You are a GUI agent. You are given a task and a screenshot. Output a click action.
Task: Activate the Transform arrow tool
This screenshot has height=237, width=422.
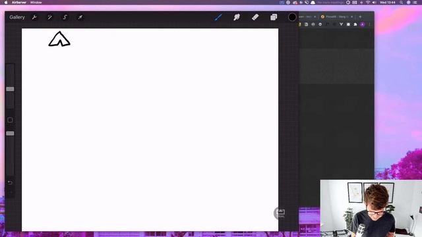[80, 17]
